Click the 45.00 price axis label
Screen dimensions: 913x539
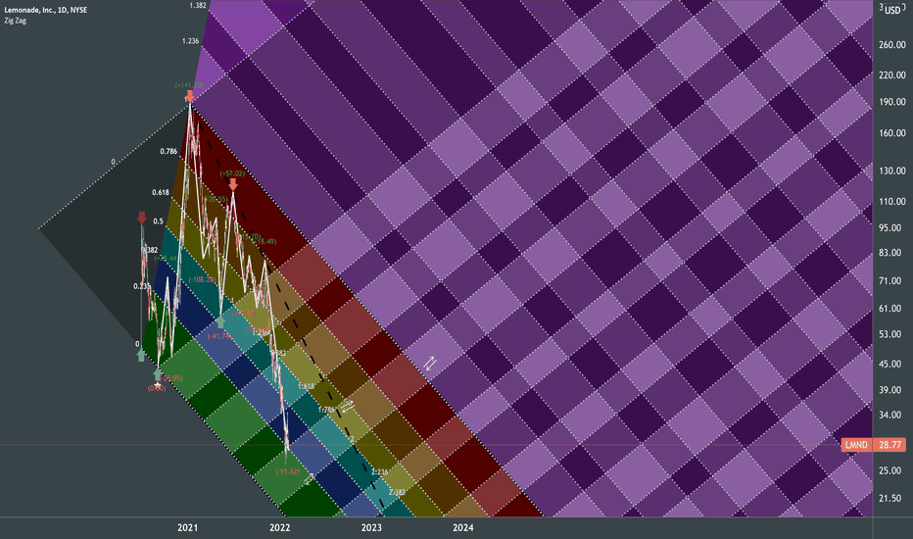click(x=889, y=364)
